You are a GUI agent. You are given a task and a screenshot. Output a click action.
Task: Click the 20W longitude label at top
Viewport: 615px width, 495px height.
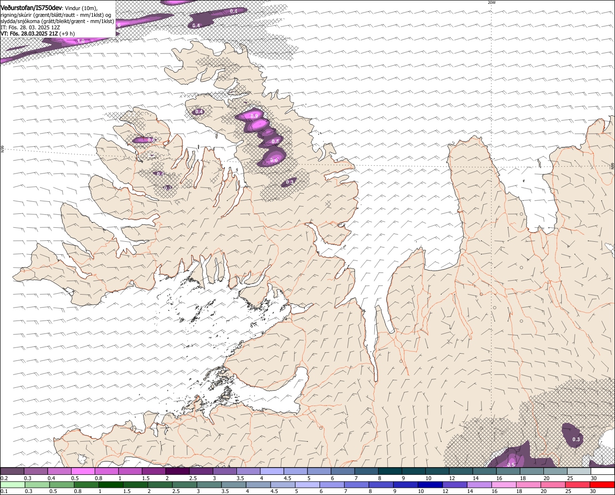point(491,2)
